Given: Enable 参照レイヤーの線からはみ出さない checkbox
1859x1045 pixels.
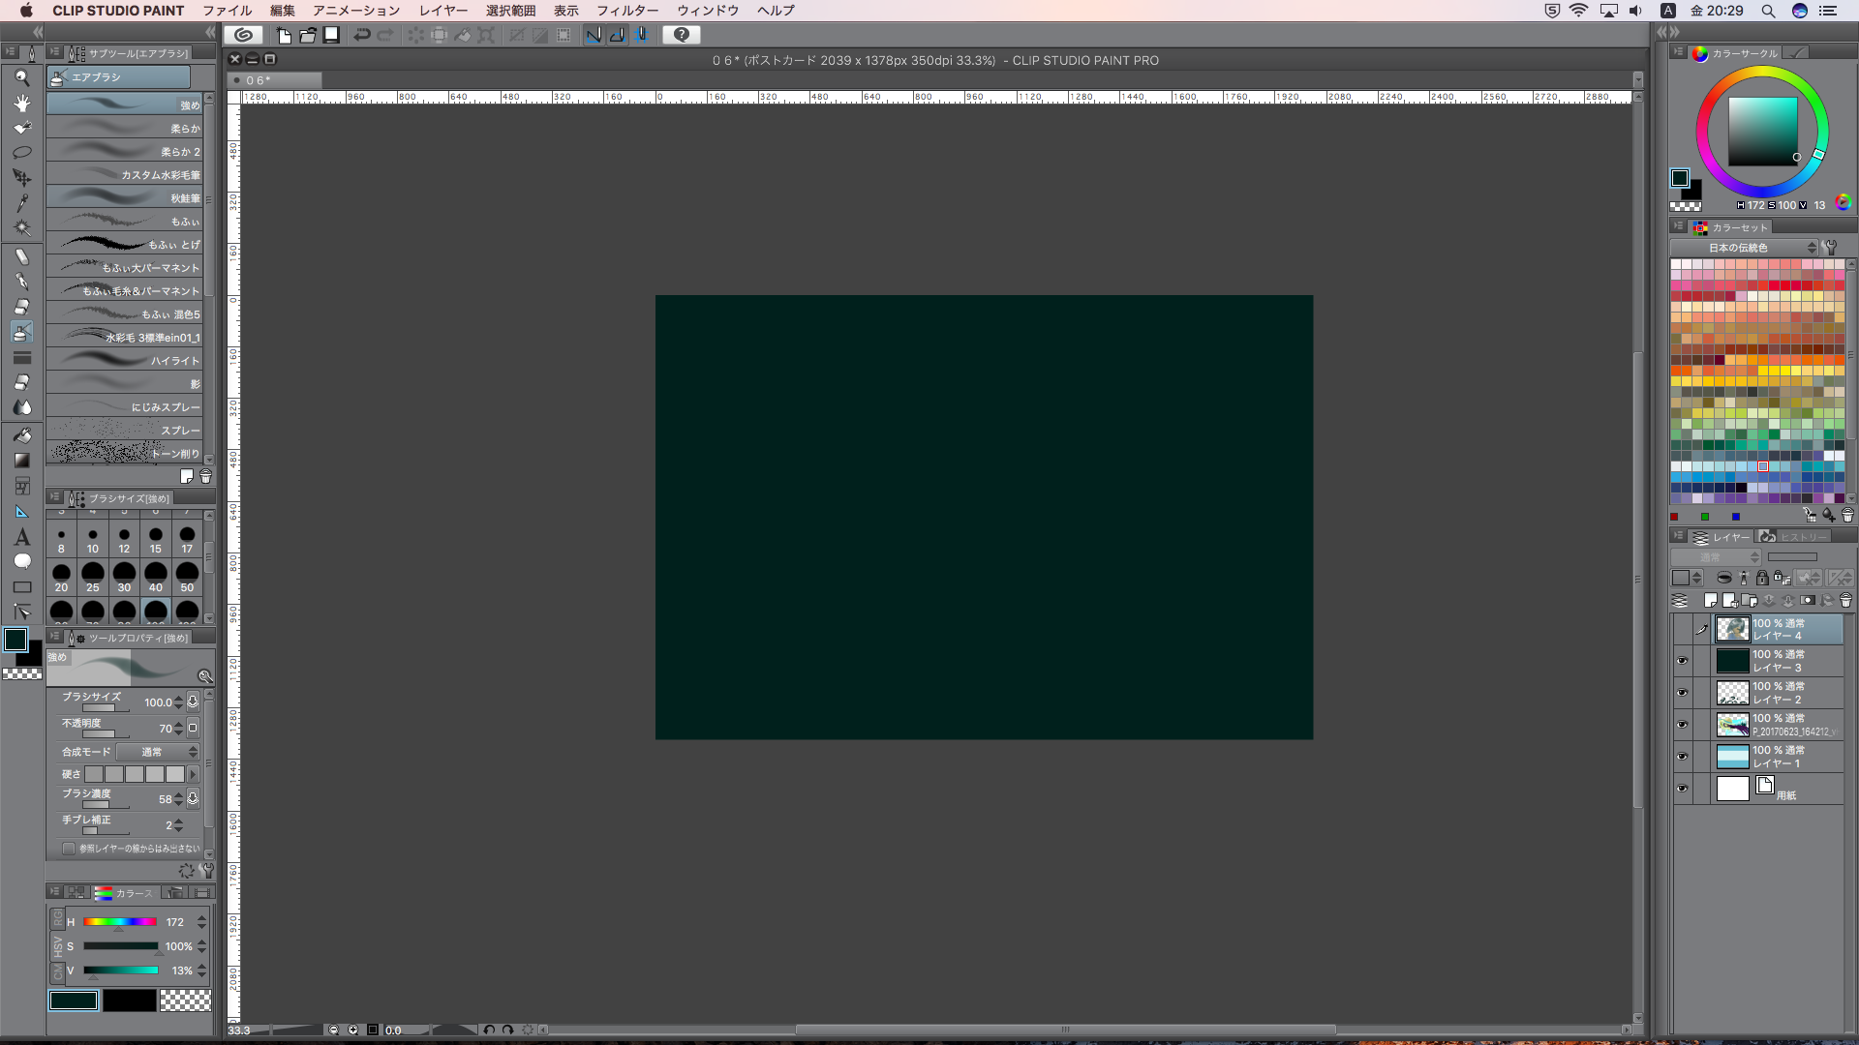Looking at the screenshot, I should click(x=69, y=849).
